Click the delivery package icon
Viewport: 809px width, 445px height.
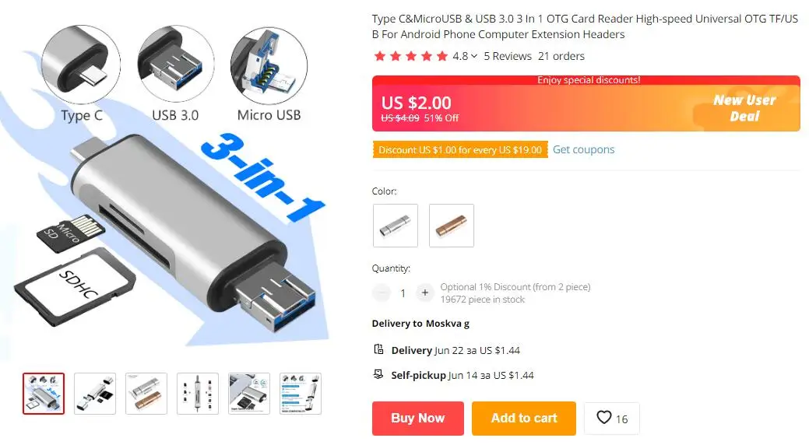[x=378, y=349]
